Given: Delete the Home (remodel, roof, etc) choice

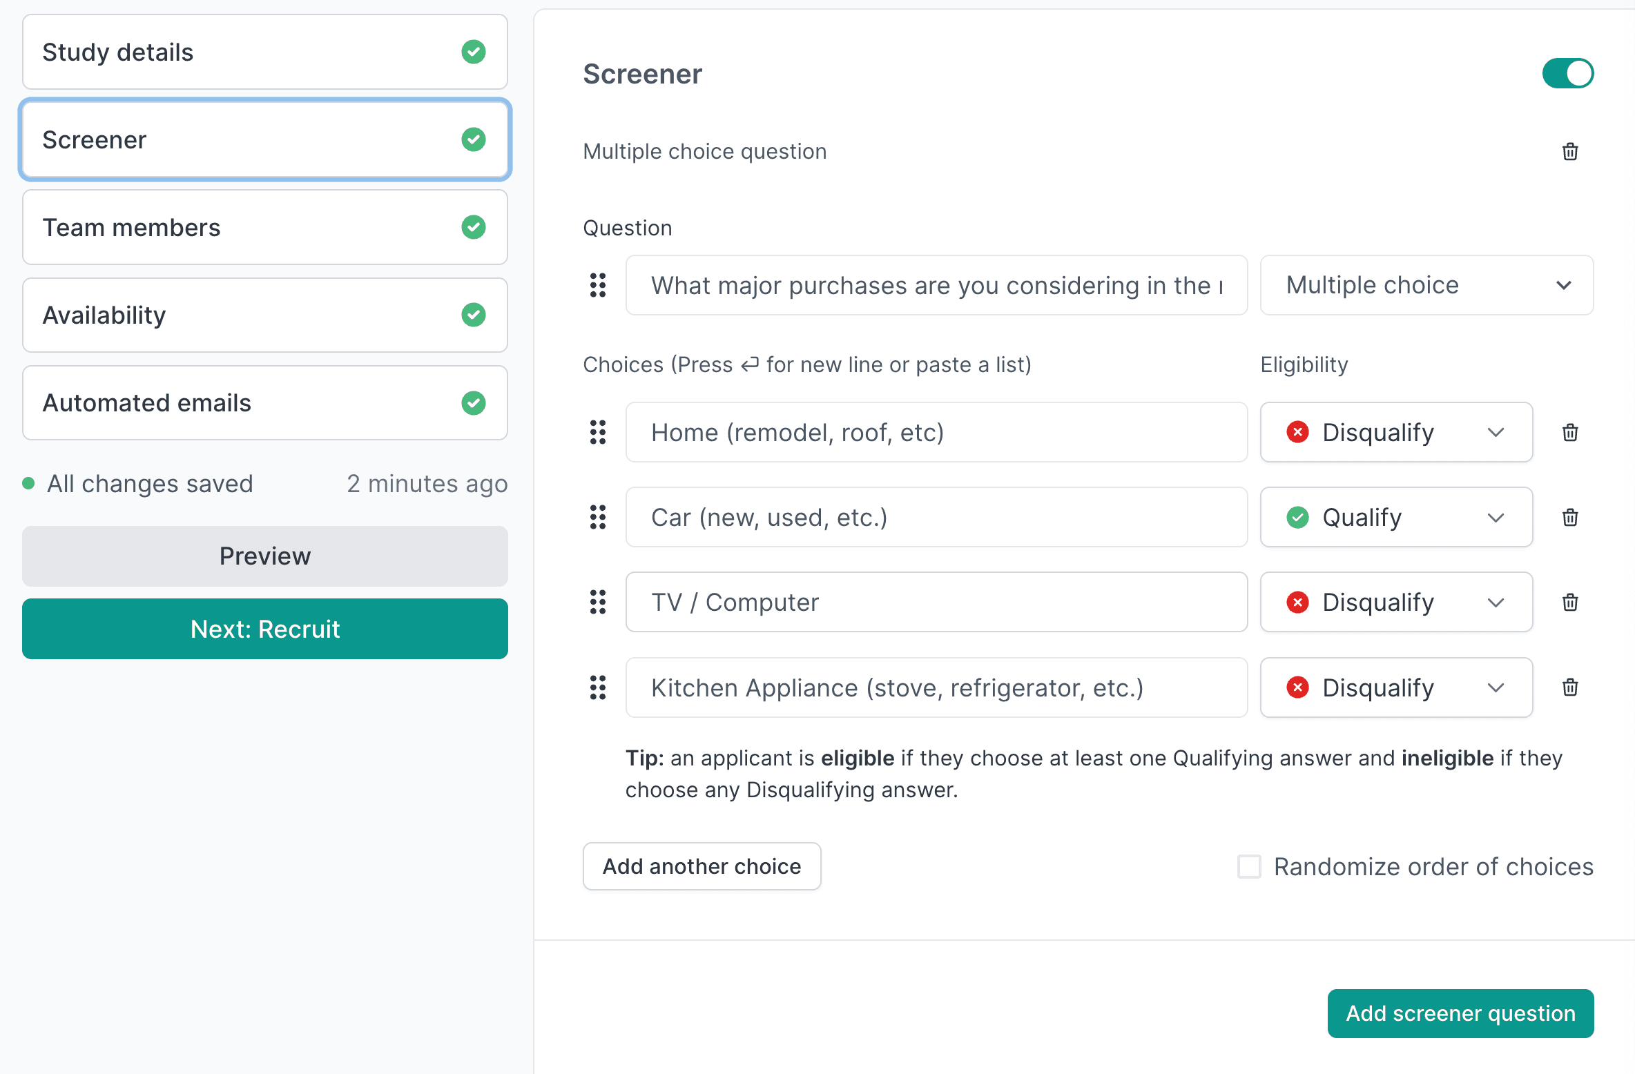Looking at the screenshot, I should (1569, 432).
